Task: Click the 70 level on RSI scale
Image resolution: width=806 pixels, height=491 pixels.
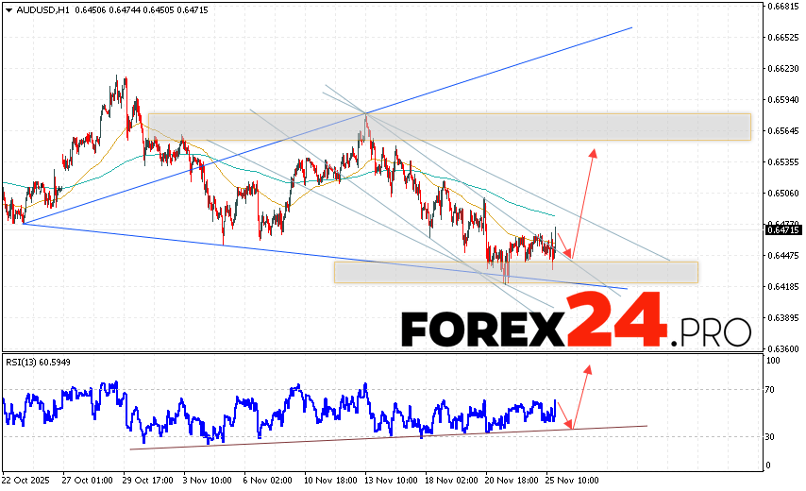Action: point(772,389)
